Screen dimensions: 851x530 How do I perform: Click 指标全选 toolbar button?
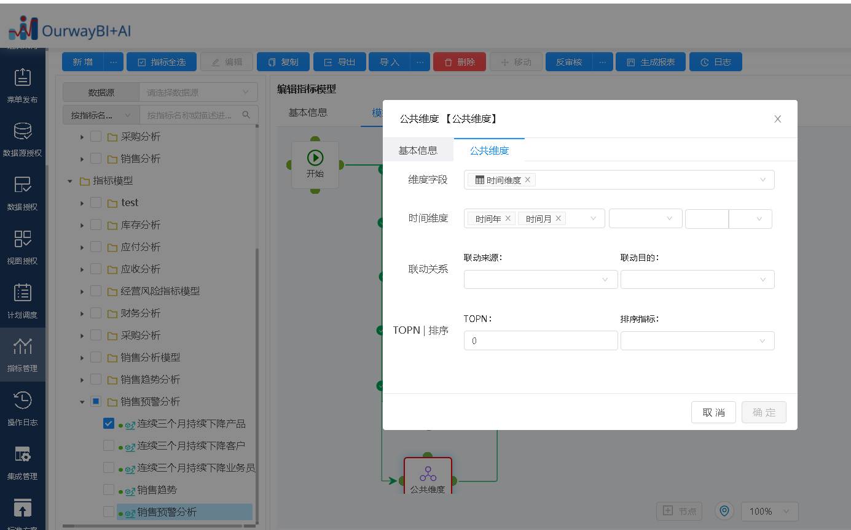coord(162,62)
